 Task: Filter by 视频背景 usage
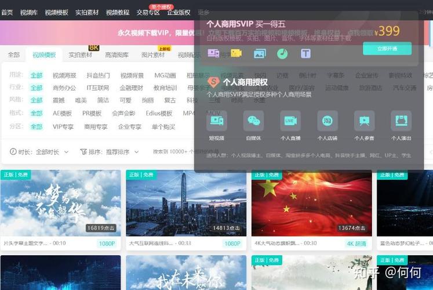tap(132, 75)
